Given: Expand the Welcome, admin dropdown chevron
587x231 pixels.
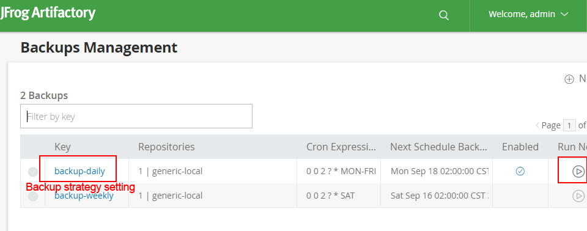Looking at the screenshot, I should click(564, 14).
